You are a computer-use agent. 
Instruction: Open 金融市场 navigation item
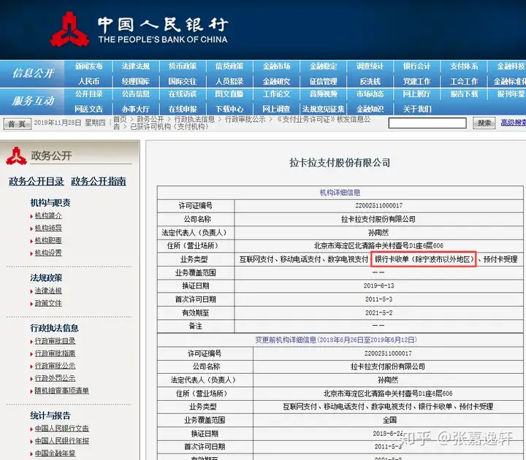[276, 66]
